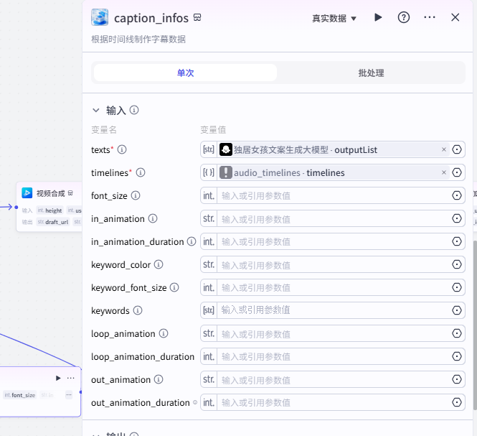This screenshot has height=436, width=477.
Task: Remove the outputList reference from texts
Action: coord(444,149)
